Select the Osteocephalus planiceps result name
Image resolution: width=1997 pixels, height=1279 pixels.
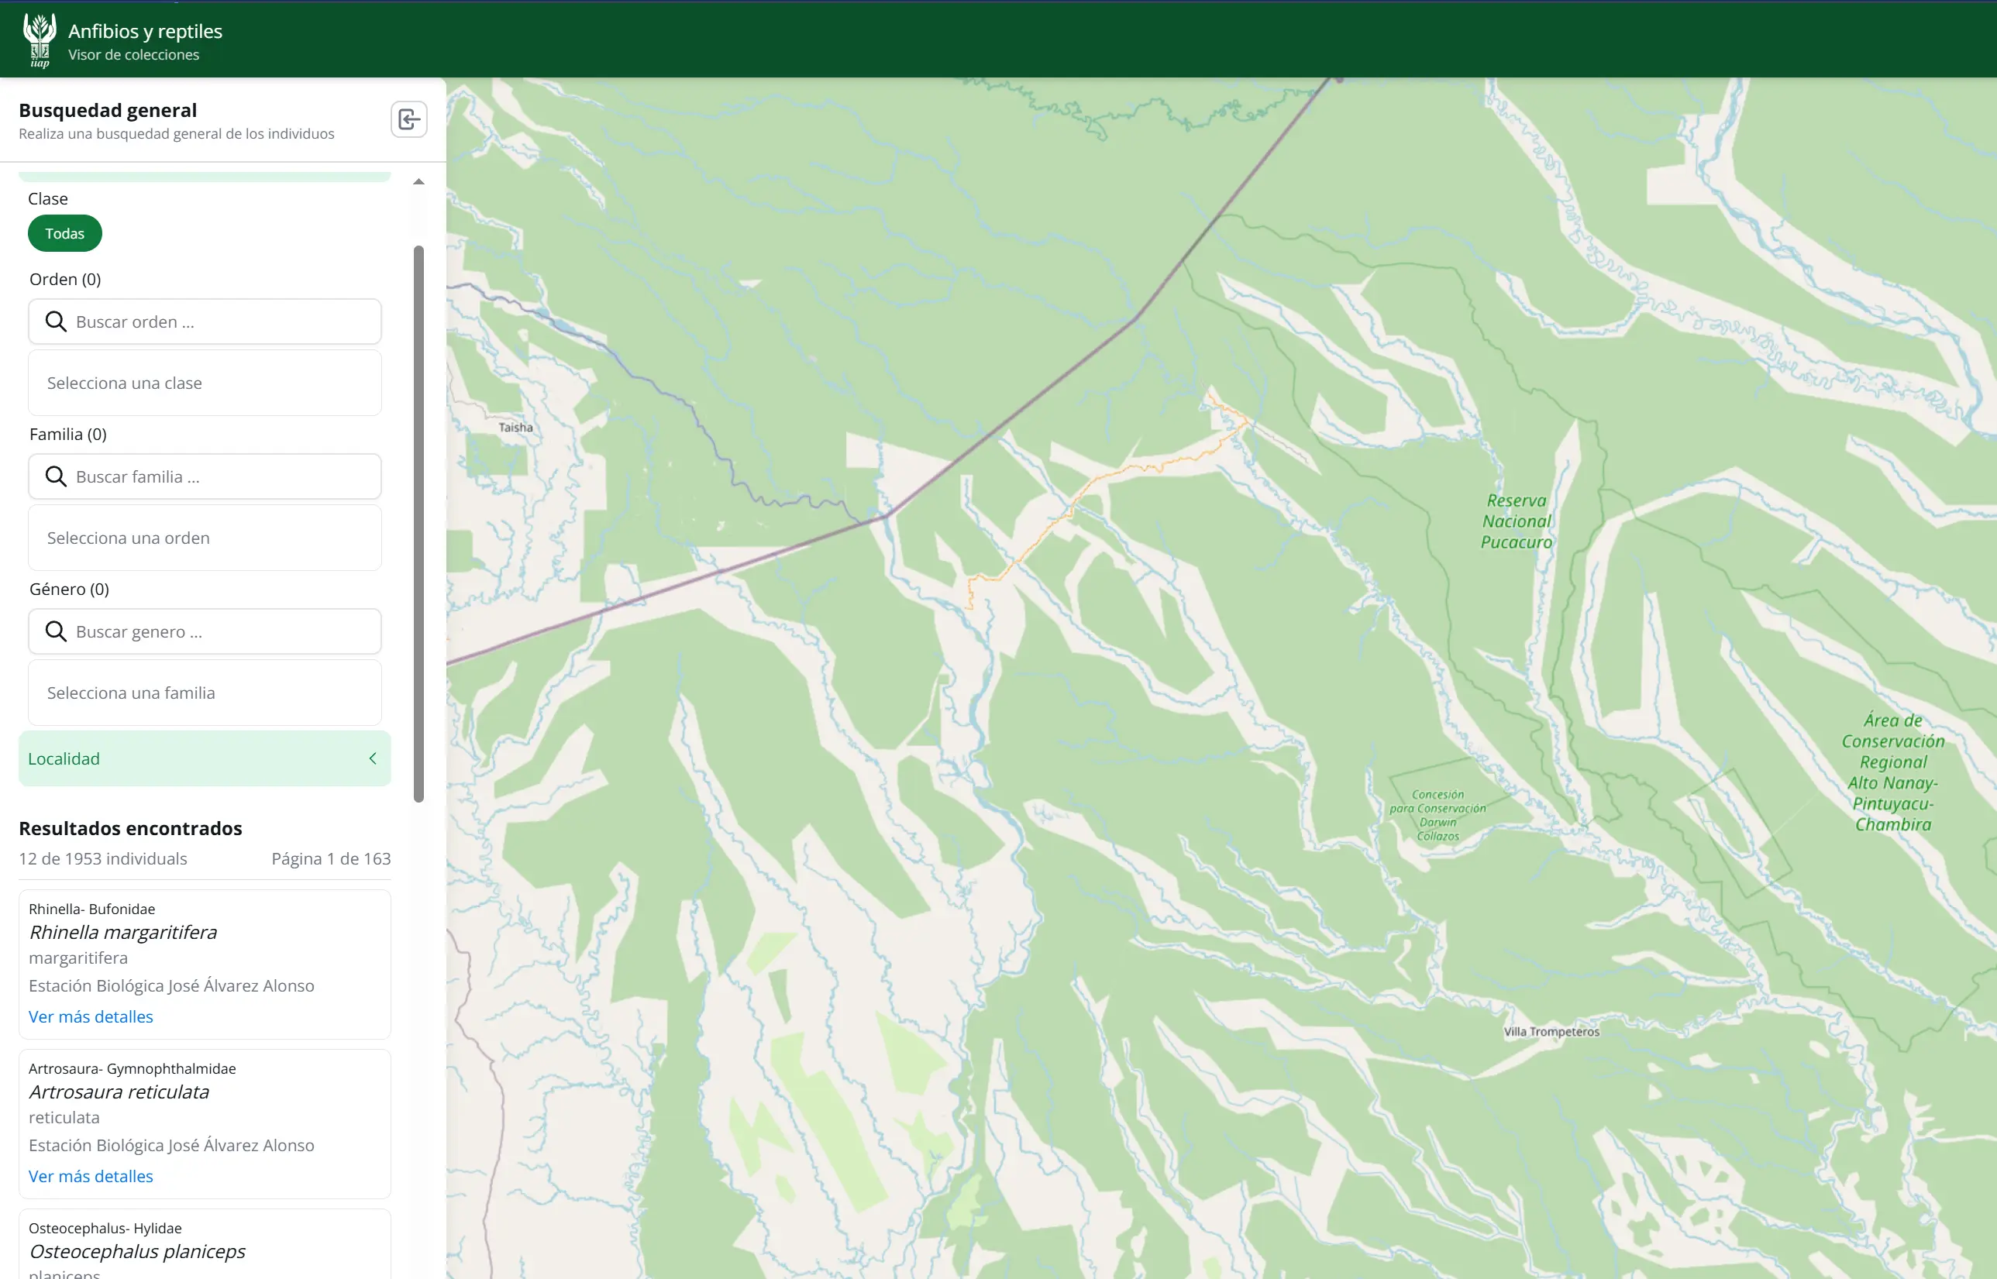[137, 1251]
